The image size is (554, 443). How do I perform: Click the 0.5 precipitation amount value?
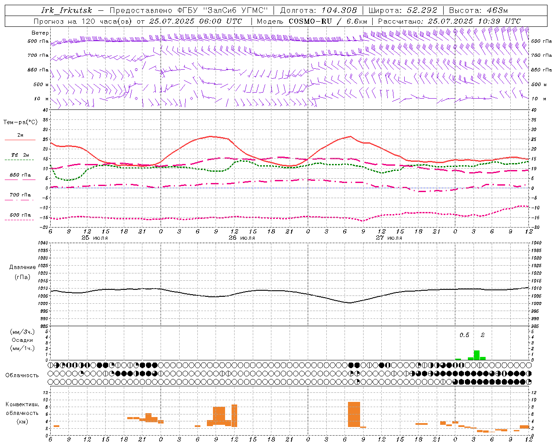click(x=464, y=335)
